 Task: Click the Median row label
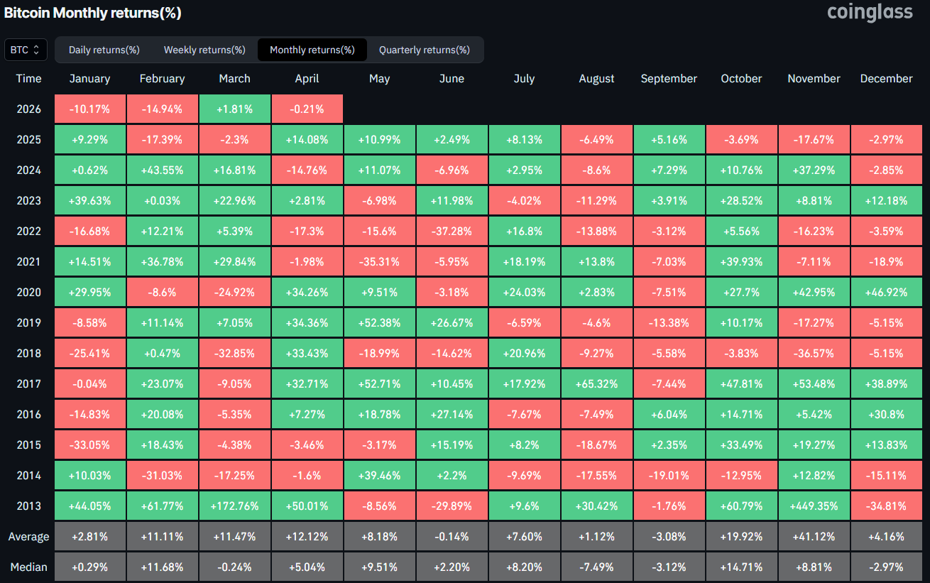coord(28,567)
